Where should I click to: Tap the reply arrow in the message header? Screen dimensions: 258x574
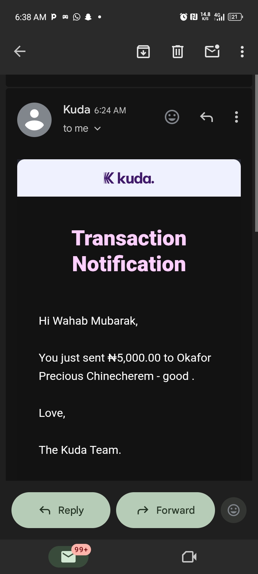point(206,117)
